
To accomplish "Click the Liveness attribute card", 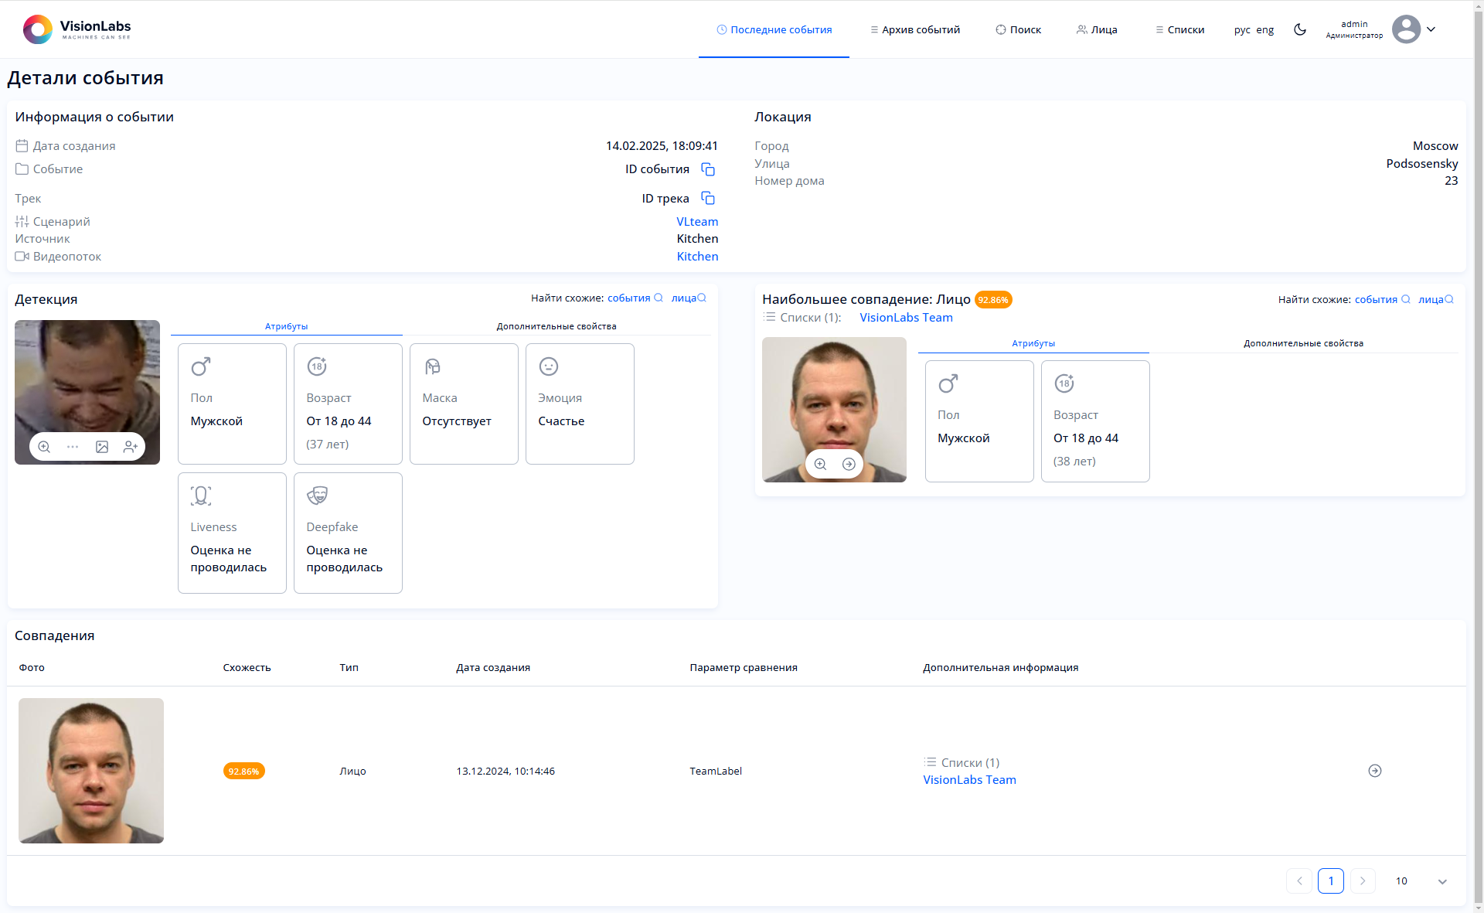I will (232, 533).
